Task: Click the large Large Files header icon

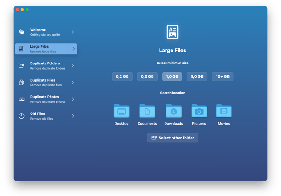Action: 172,32
